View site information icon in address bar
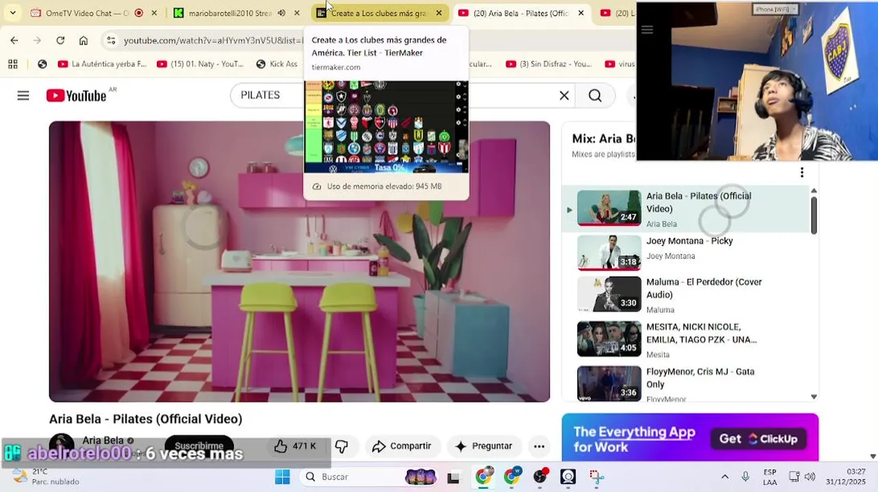The width and height of the screenshot is (878, 492). coord(111,40)
